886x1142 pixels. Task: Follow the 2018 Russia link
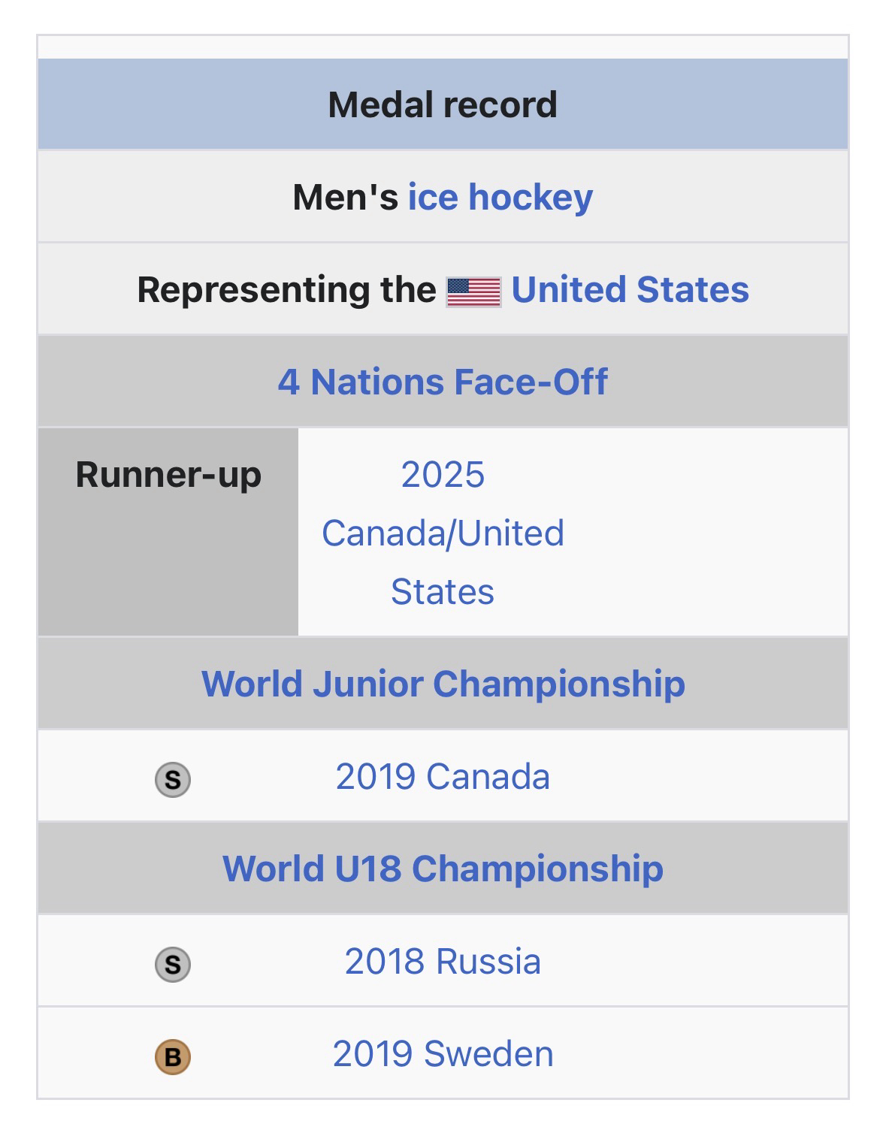coord(443,962)
